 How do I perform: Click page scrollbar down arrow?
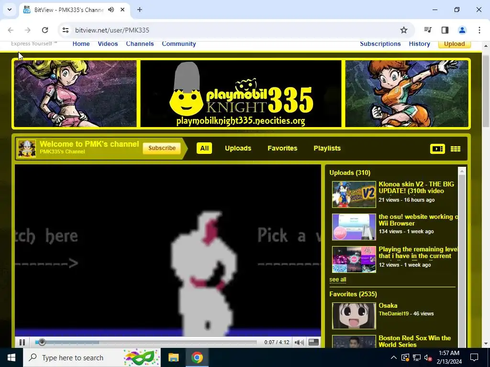tap(486, 344)
